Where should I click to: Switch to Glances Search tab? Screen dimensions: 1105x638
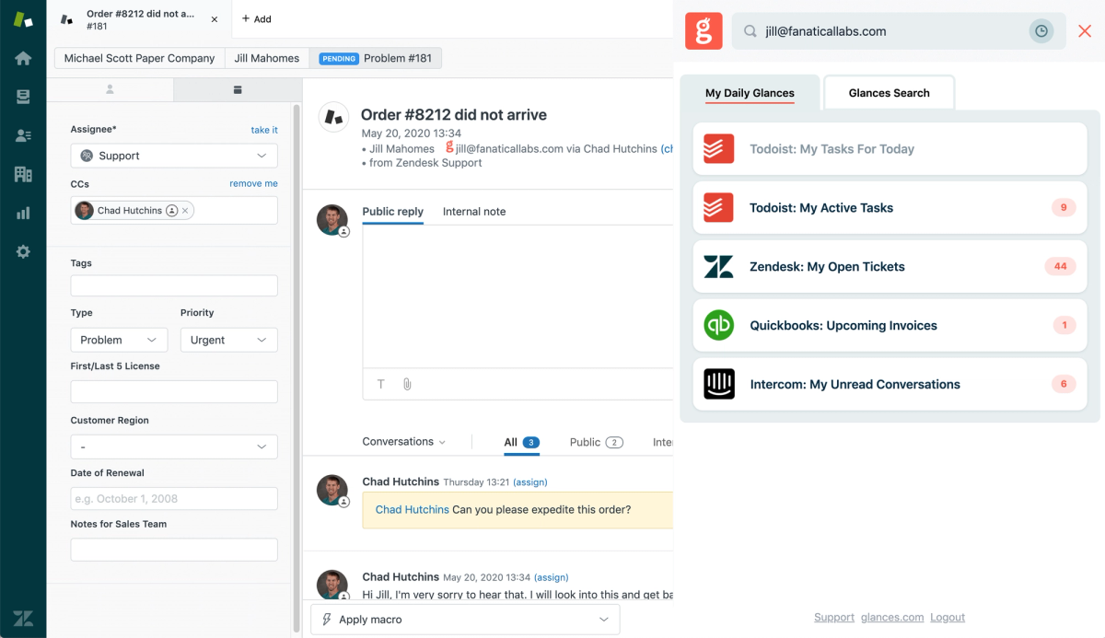889,93
